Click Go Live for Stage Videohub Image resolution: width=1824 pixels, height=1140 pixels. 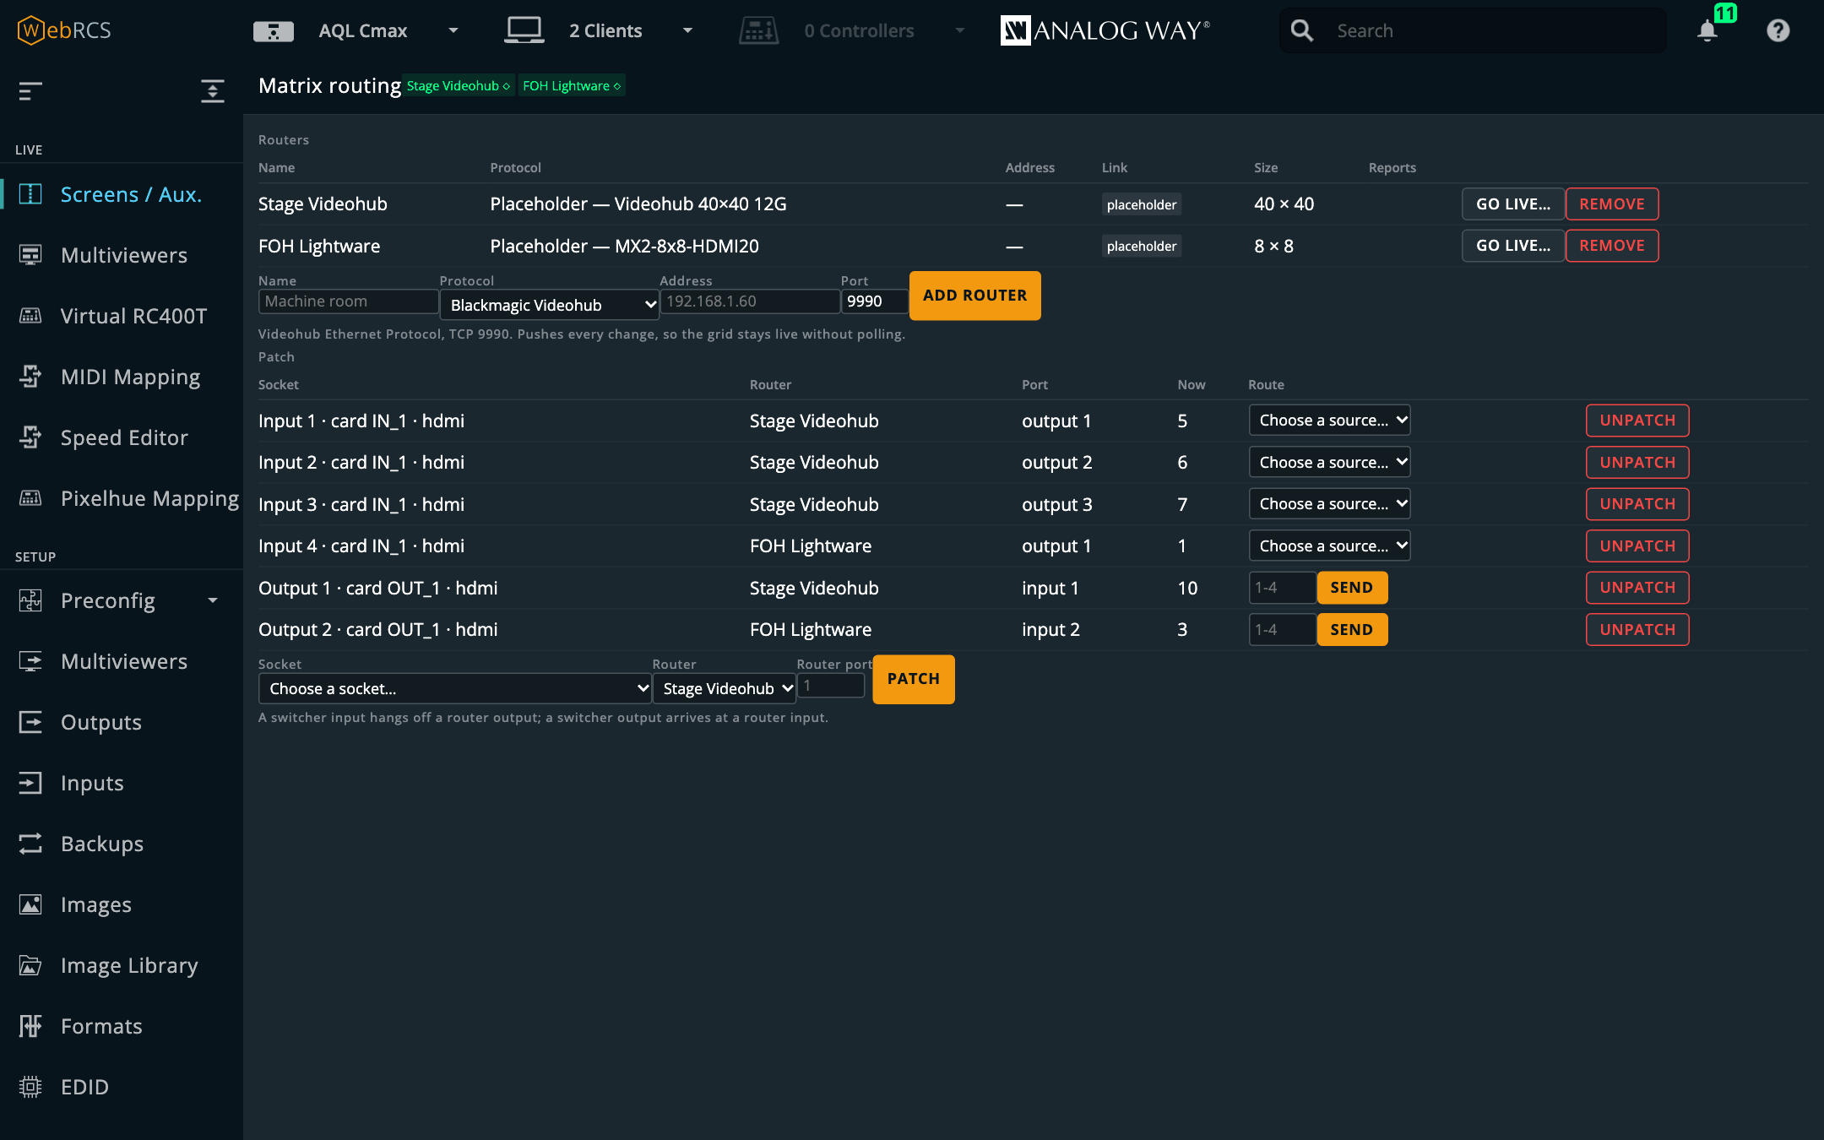click(1512, 204)
